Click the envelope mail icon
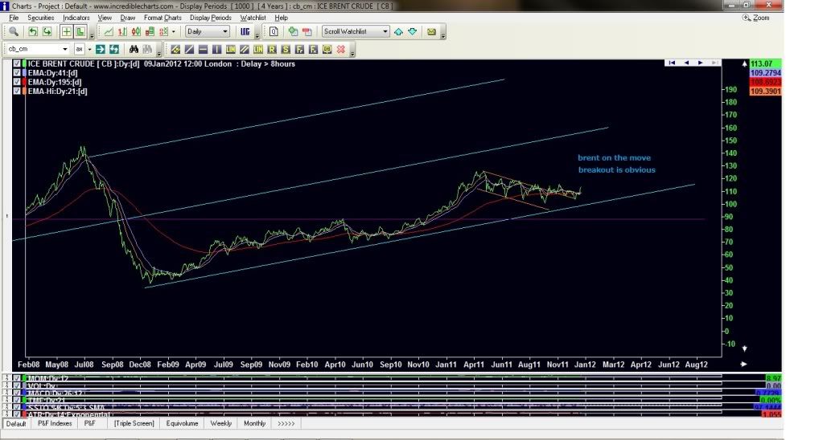Image resolution: width=823 pixels, height=440 pixels. (431, 31)
